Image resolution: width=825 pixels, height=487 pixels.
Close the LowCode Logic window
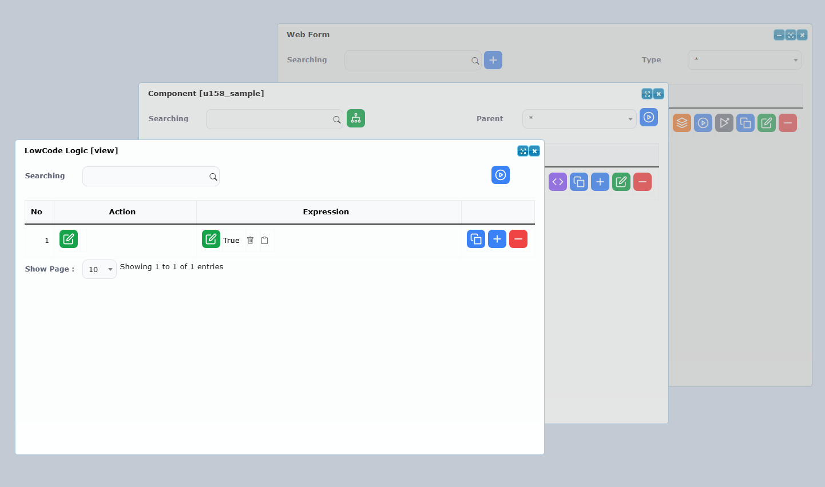tap(534, 151)
